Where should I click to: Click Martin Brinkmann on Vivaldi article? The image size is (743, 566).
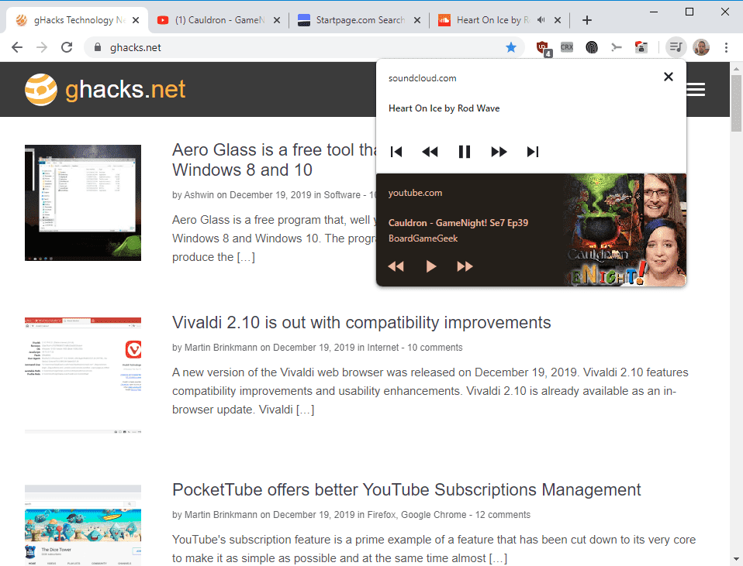221,348
